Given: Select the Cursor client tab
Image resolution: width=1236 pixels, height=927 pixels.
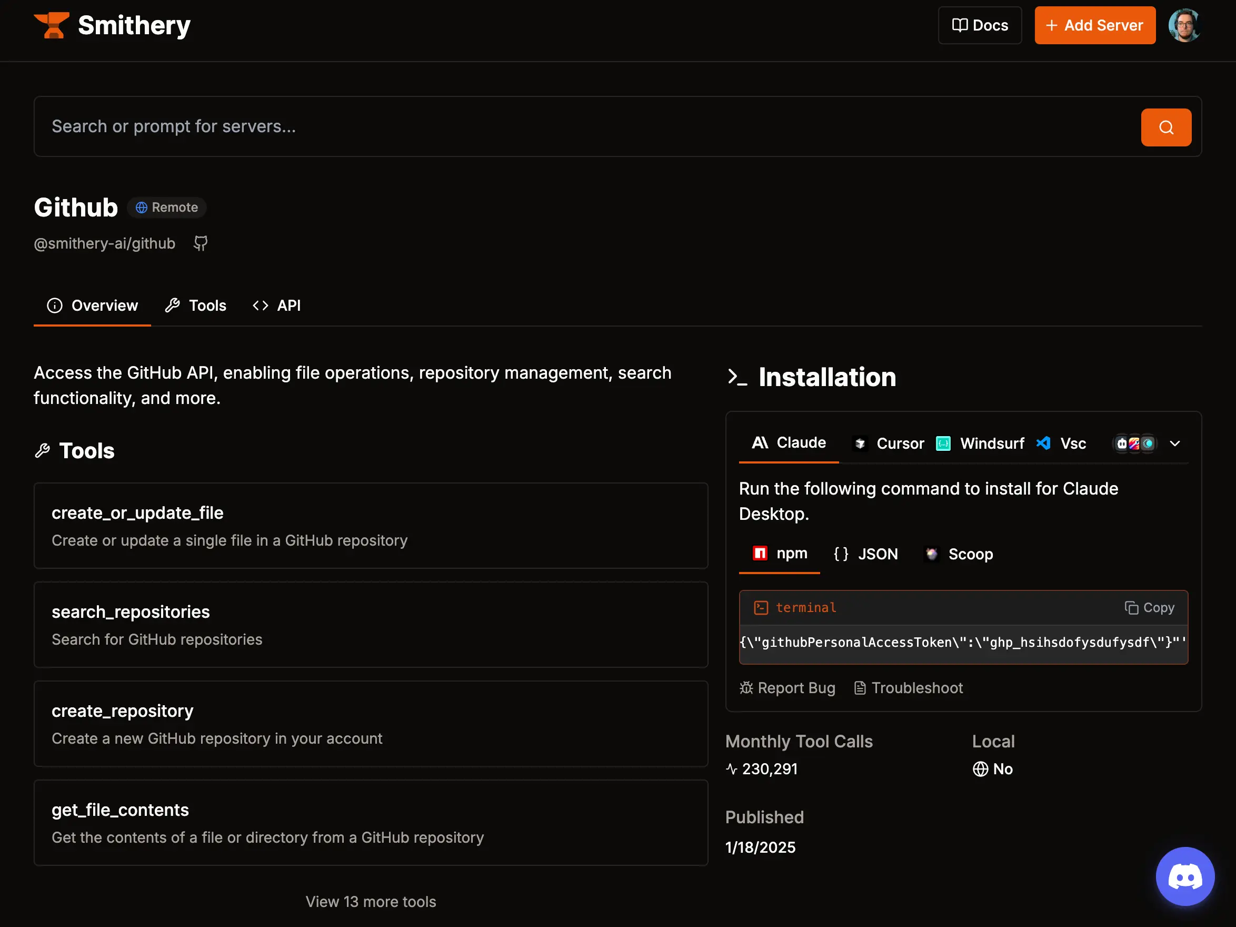Looking at the screenshot, I should pyautogui.click(x=889, y=443).
